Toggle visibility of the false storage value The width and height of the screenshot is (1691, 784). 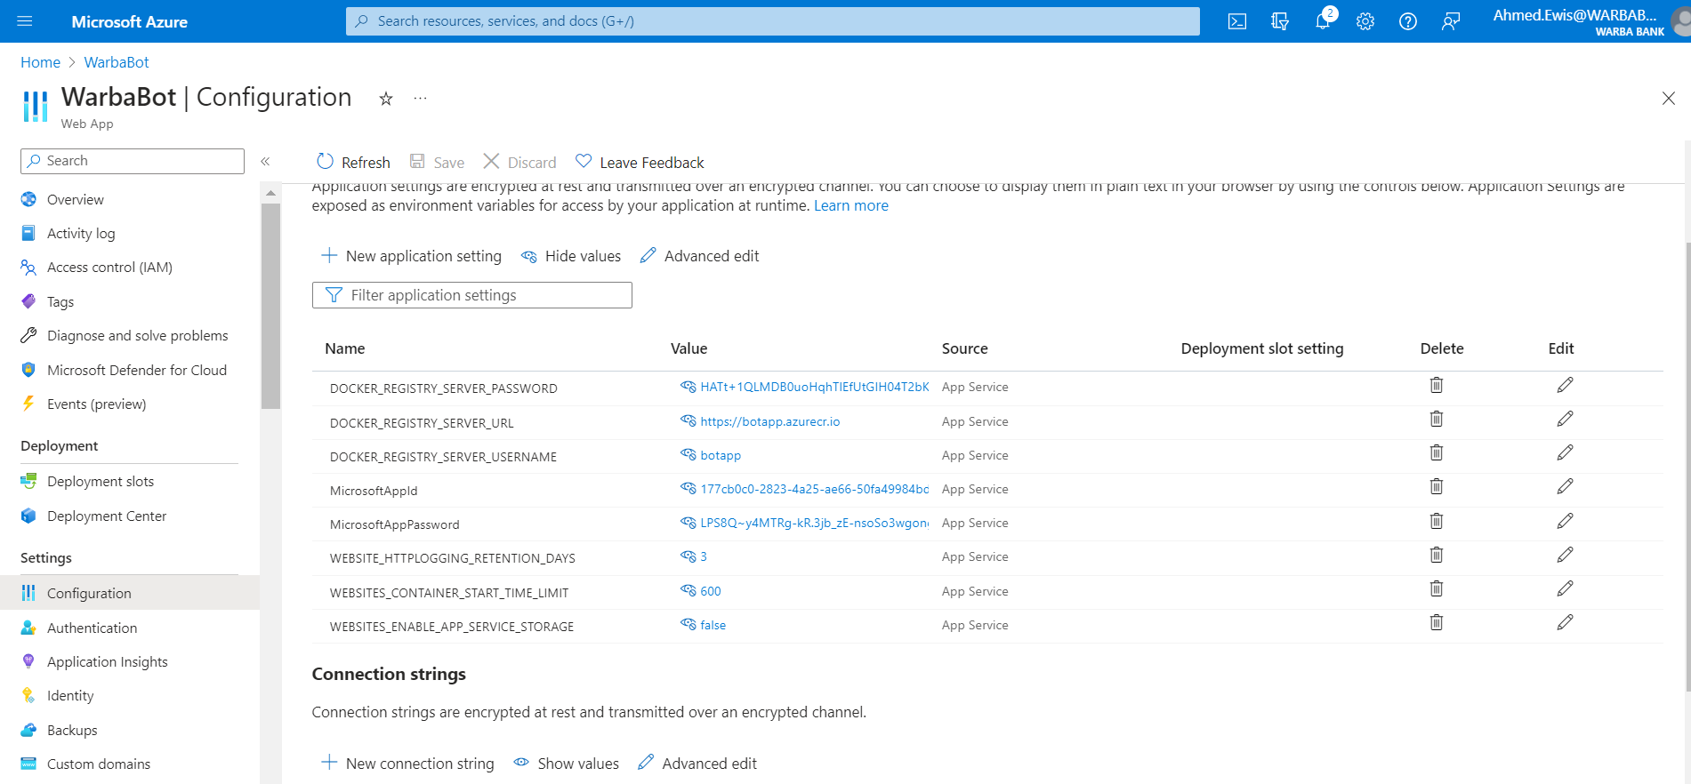pyautogui.click(x=688, y=624)
